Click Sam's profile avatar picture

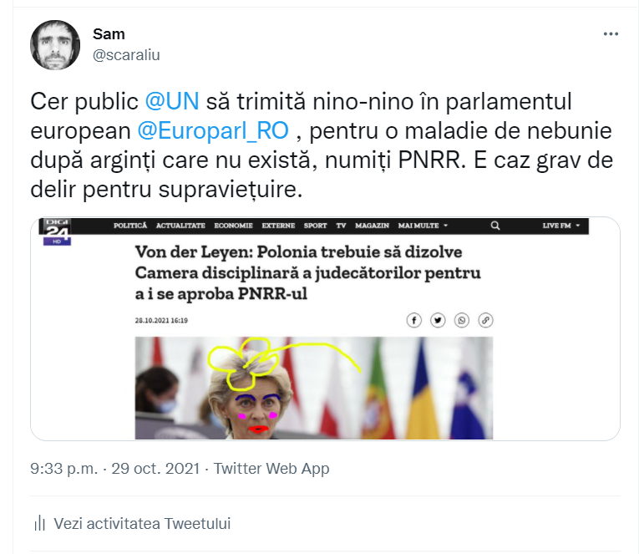click(x=55, y=45)
